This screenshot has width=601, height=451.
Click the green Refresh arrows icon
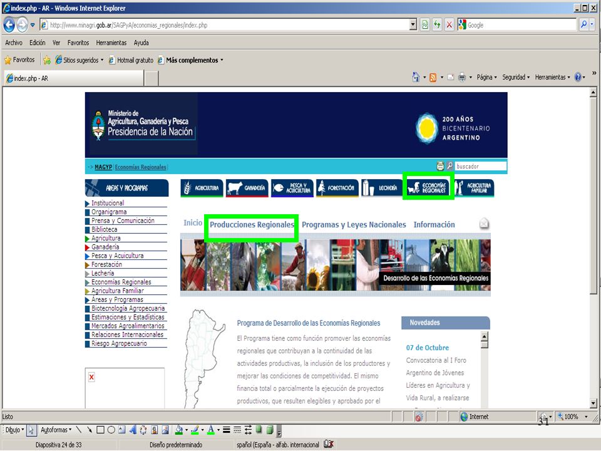pos(437,25)
